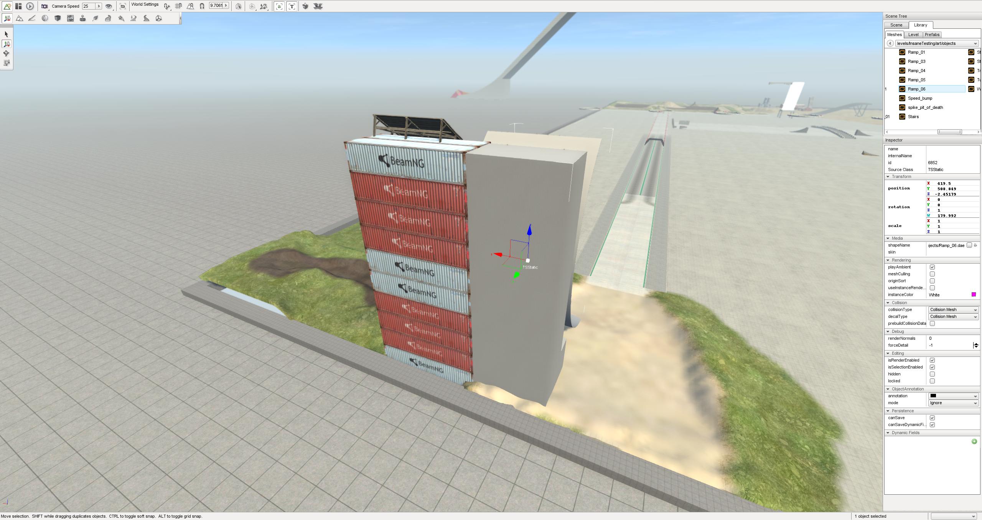The height and width of the screenshot is (520, 982).
Task: Choose the Select arrow tool
Action: (x=6, y=35)
